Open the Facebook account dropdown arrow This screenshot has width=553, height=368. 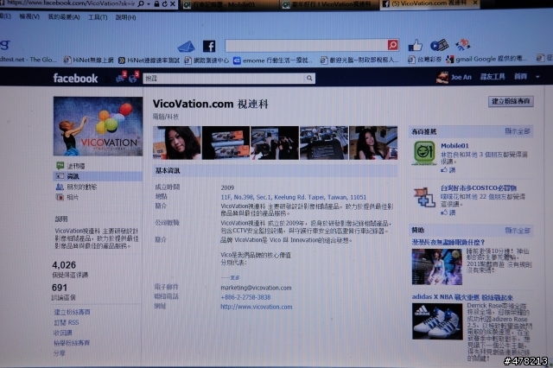pyautogui.click(x=537, y=77)
